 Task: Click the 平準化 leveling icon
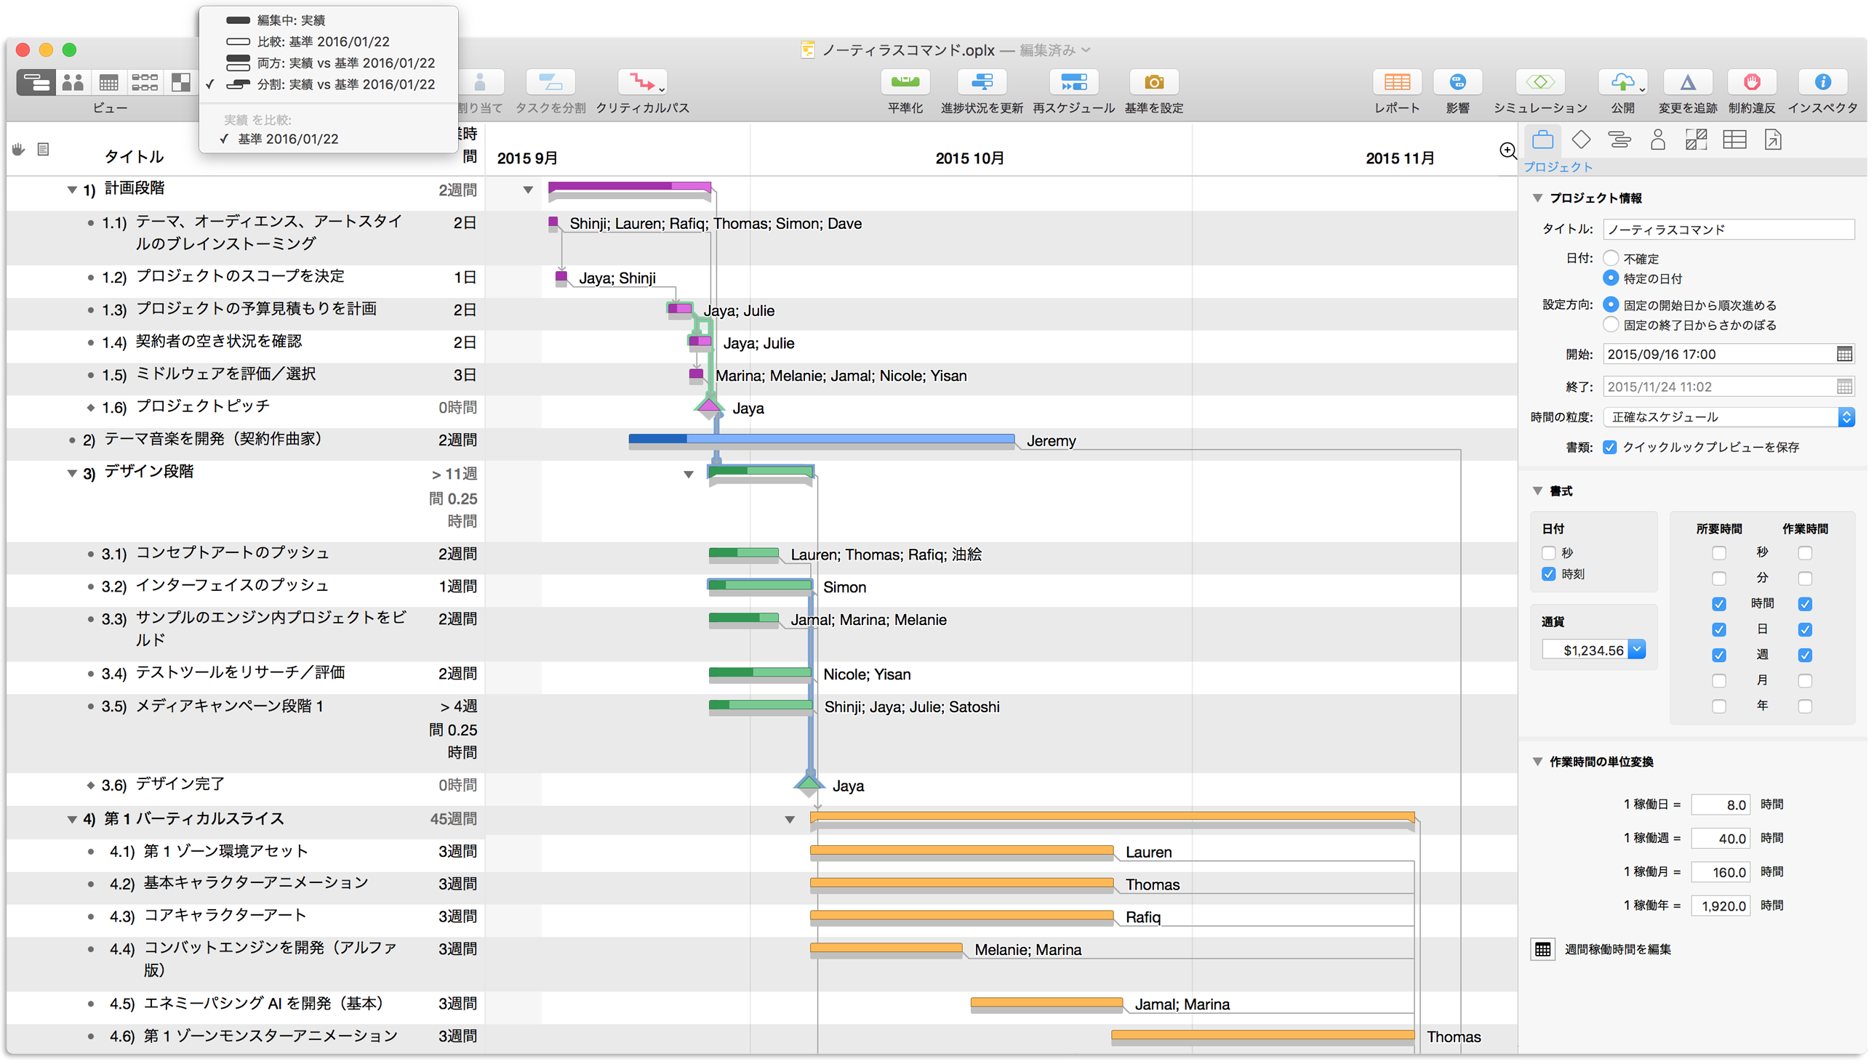point(905,82)
